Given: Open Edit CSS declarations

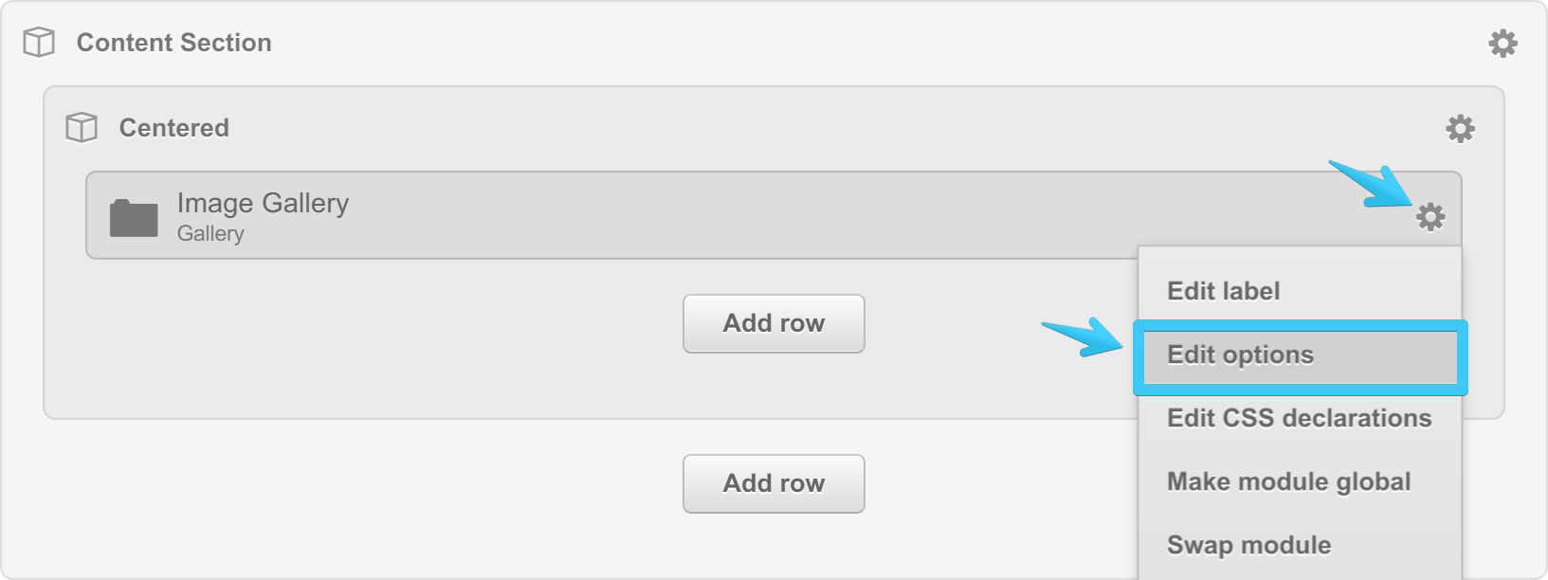Looking at the screenshot, I should tap(1299, 418).
